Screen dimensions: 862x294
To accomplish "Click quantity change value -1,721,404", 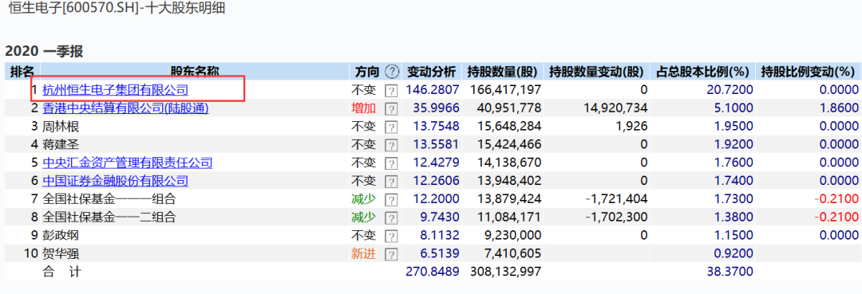I will click(x=615, y=199).
